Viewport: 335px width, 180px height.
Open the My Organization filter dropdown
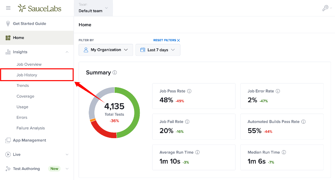click(106, 50)
